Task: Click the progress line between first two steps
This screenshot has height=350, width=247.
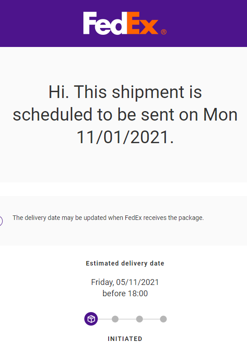Action: [105, 319]
